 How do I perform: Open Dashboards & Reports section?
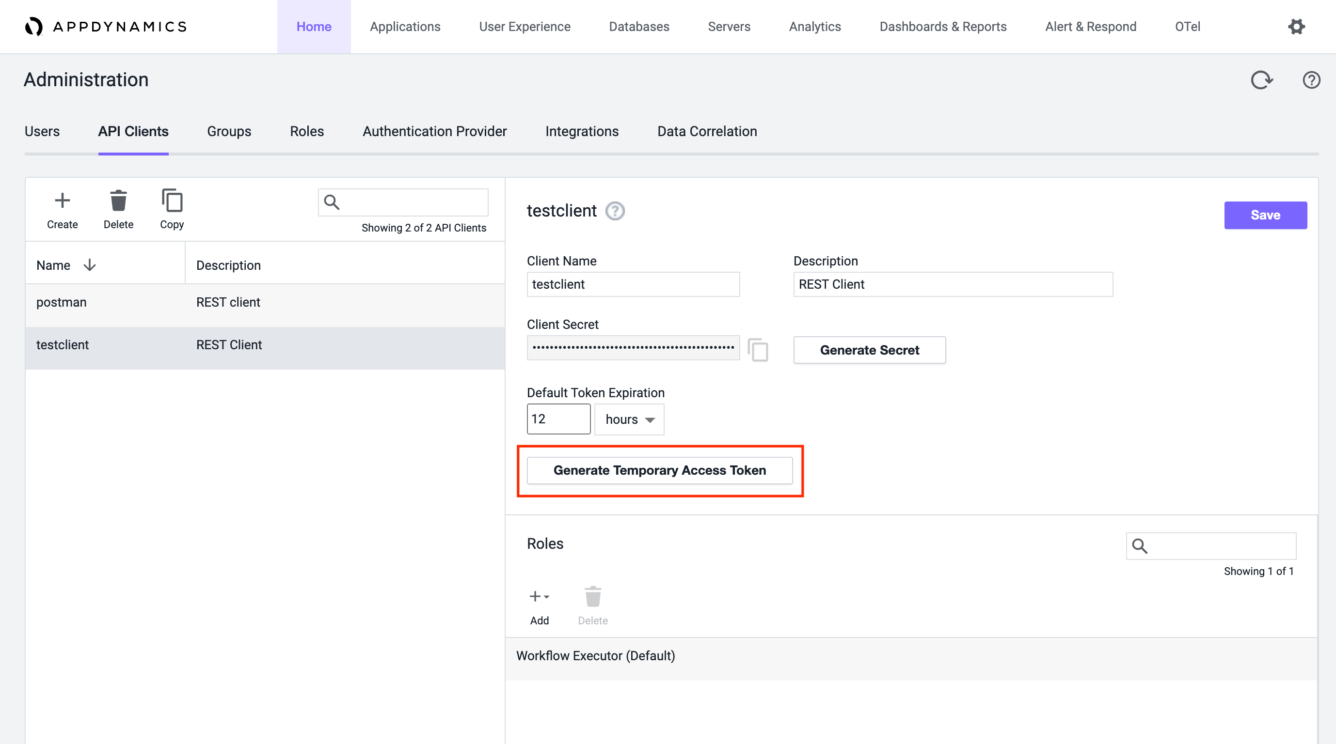tap(943, 27)
